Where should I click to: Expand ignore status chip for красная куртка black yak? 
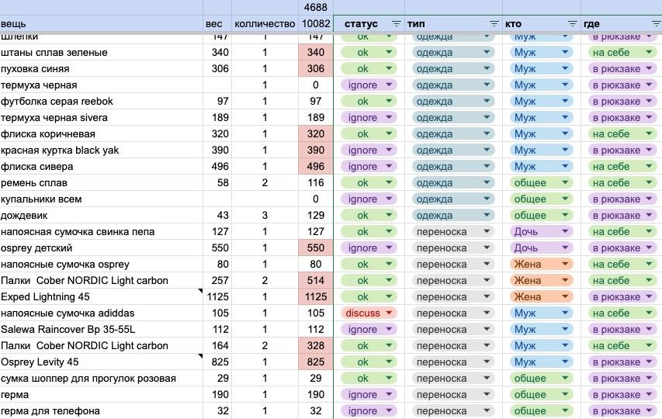(390, 151)
